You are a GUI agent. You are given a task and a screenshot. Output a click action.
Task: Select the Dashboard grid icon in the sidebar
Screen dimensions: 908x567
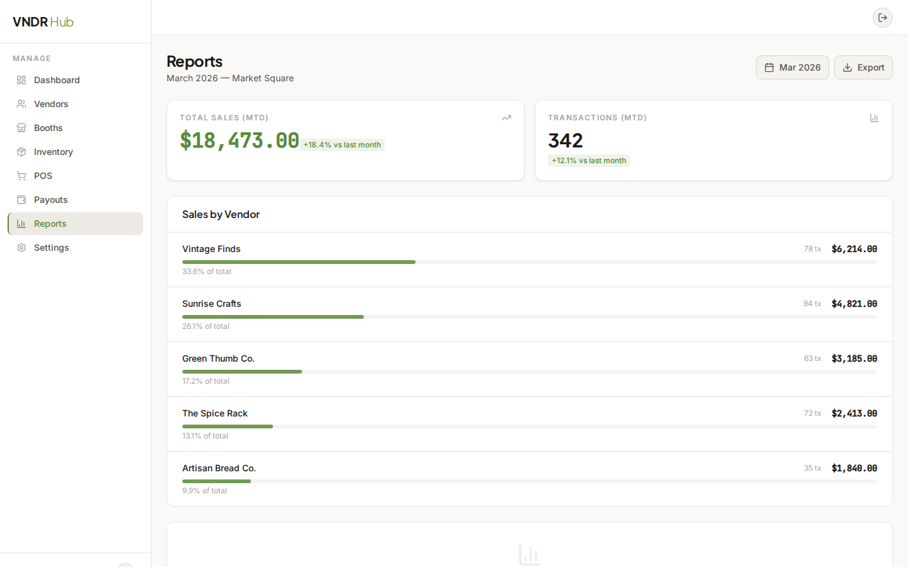coord(21,80)
